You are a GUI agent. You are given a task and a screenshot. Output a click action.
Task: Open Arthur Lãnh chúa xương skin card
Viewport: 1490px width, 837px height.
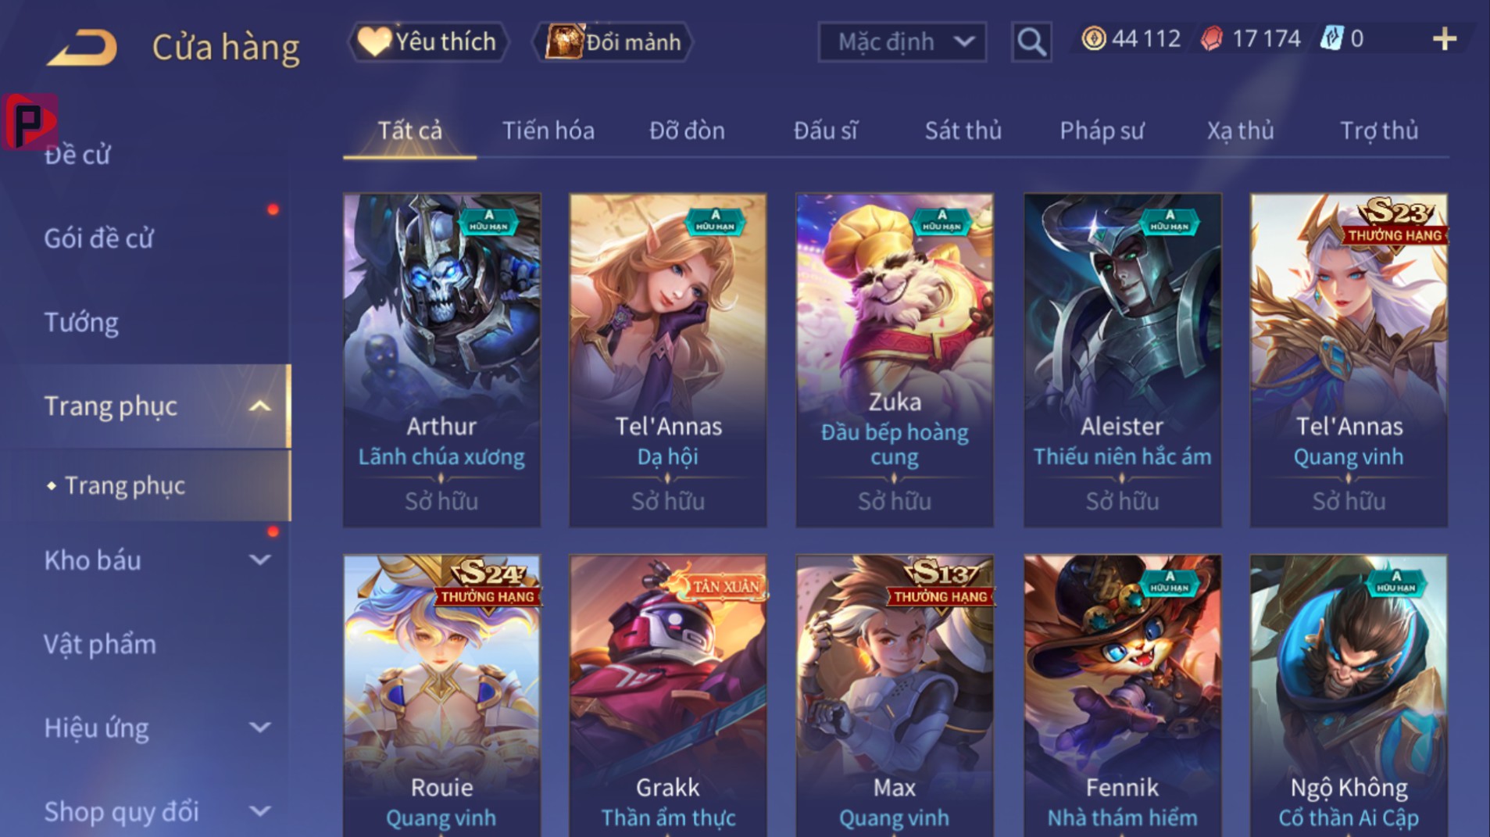pos(441,360)
